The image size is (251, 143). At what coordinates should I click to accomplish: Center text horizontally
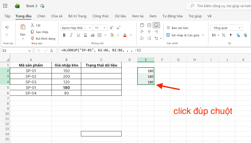pos(149,32)
